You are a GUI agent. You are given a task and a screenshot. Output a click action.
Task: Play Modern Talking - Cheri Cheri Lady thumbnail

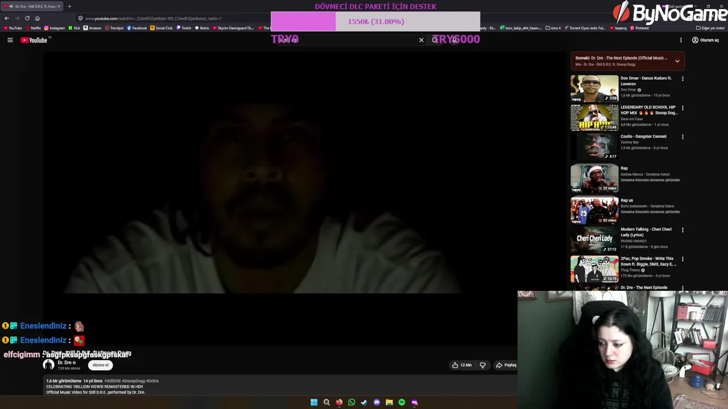coord(594,239)
